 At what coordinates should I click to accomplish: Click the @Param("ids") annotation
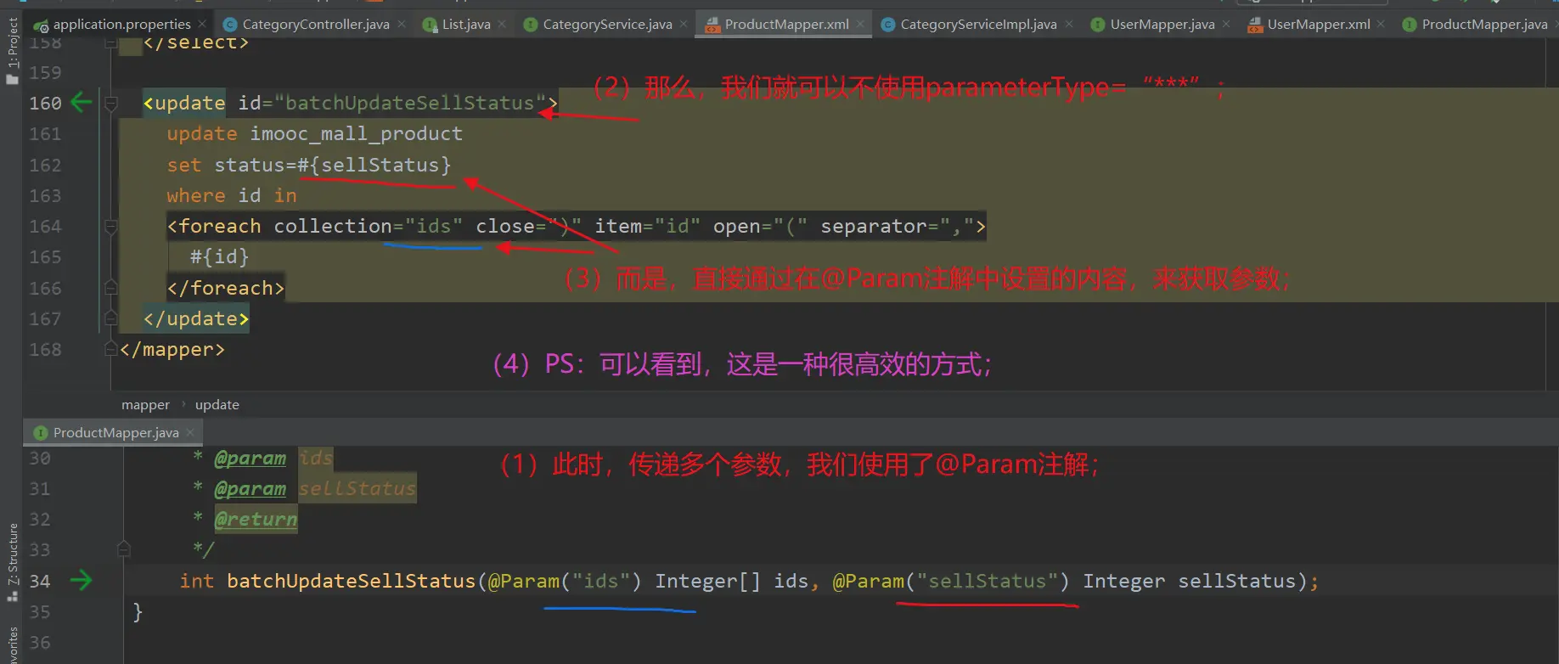[565, 581]
